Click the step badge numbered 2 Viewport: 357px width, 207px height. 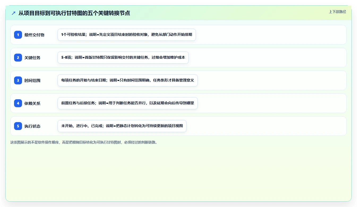pos(18,58)
